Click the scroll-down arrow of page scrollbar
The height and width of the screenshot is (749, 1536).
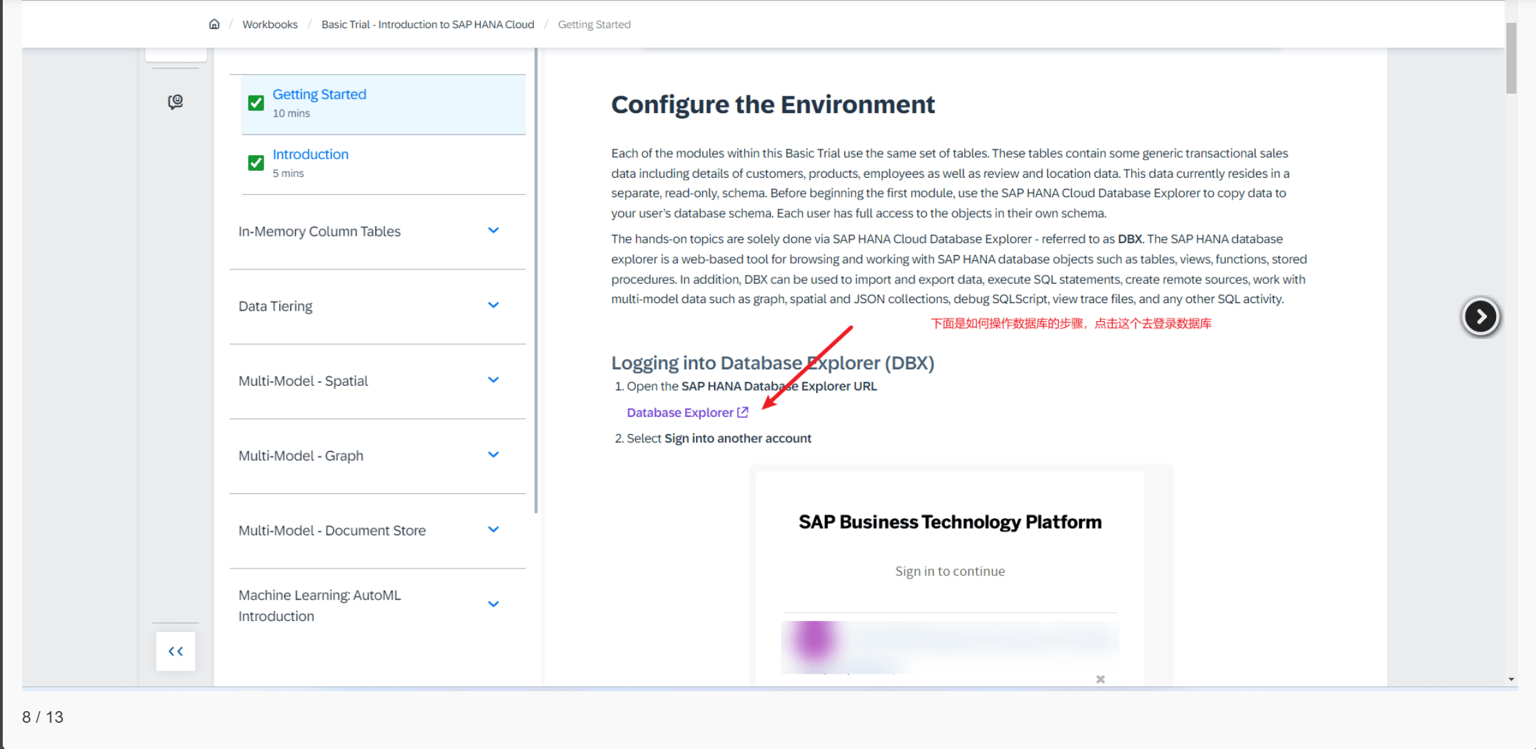1511,679
